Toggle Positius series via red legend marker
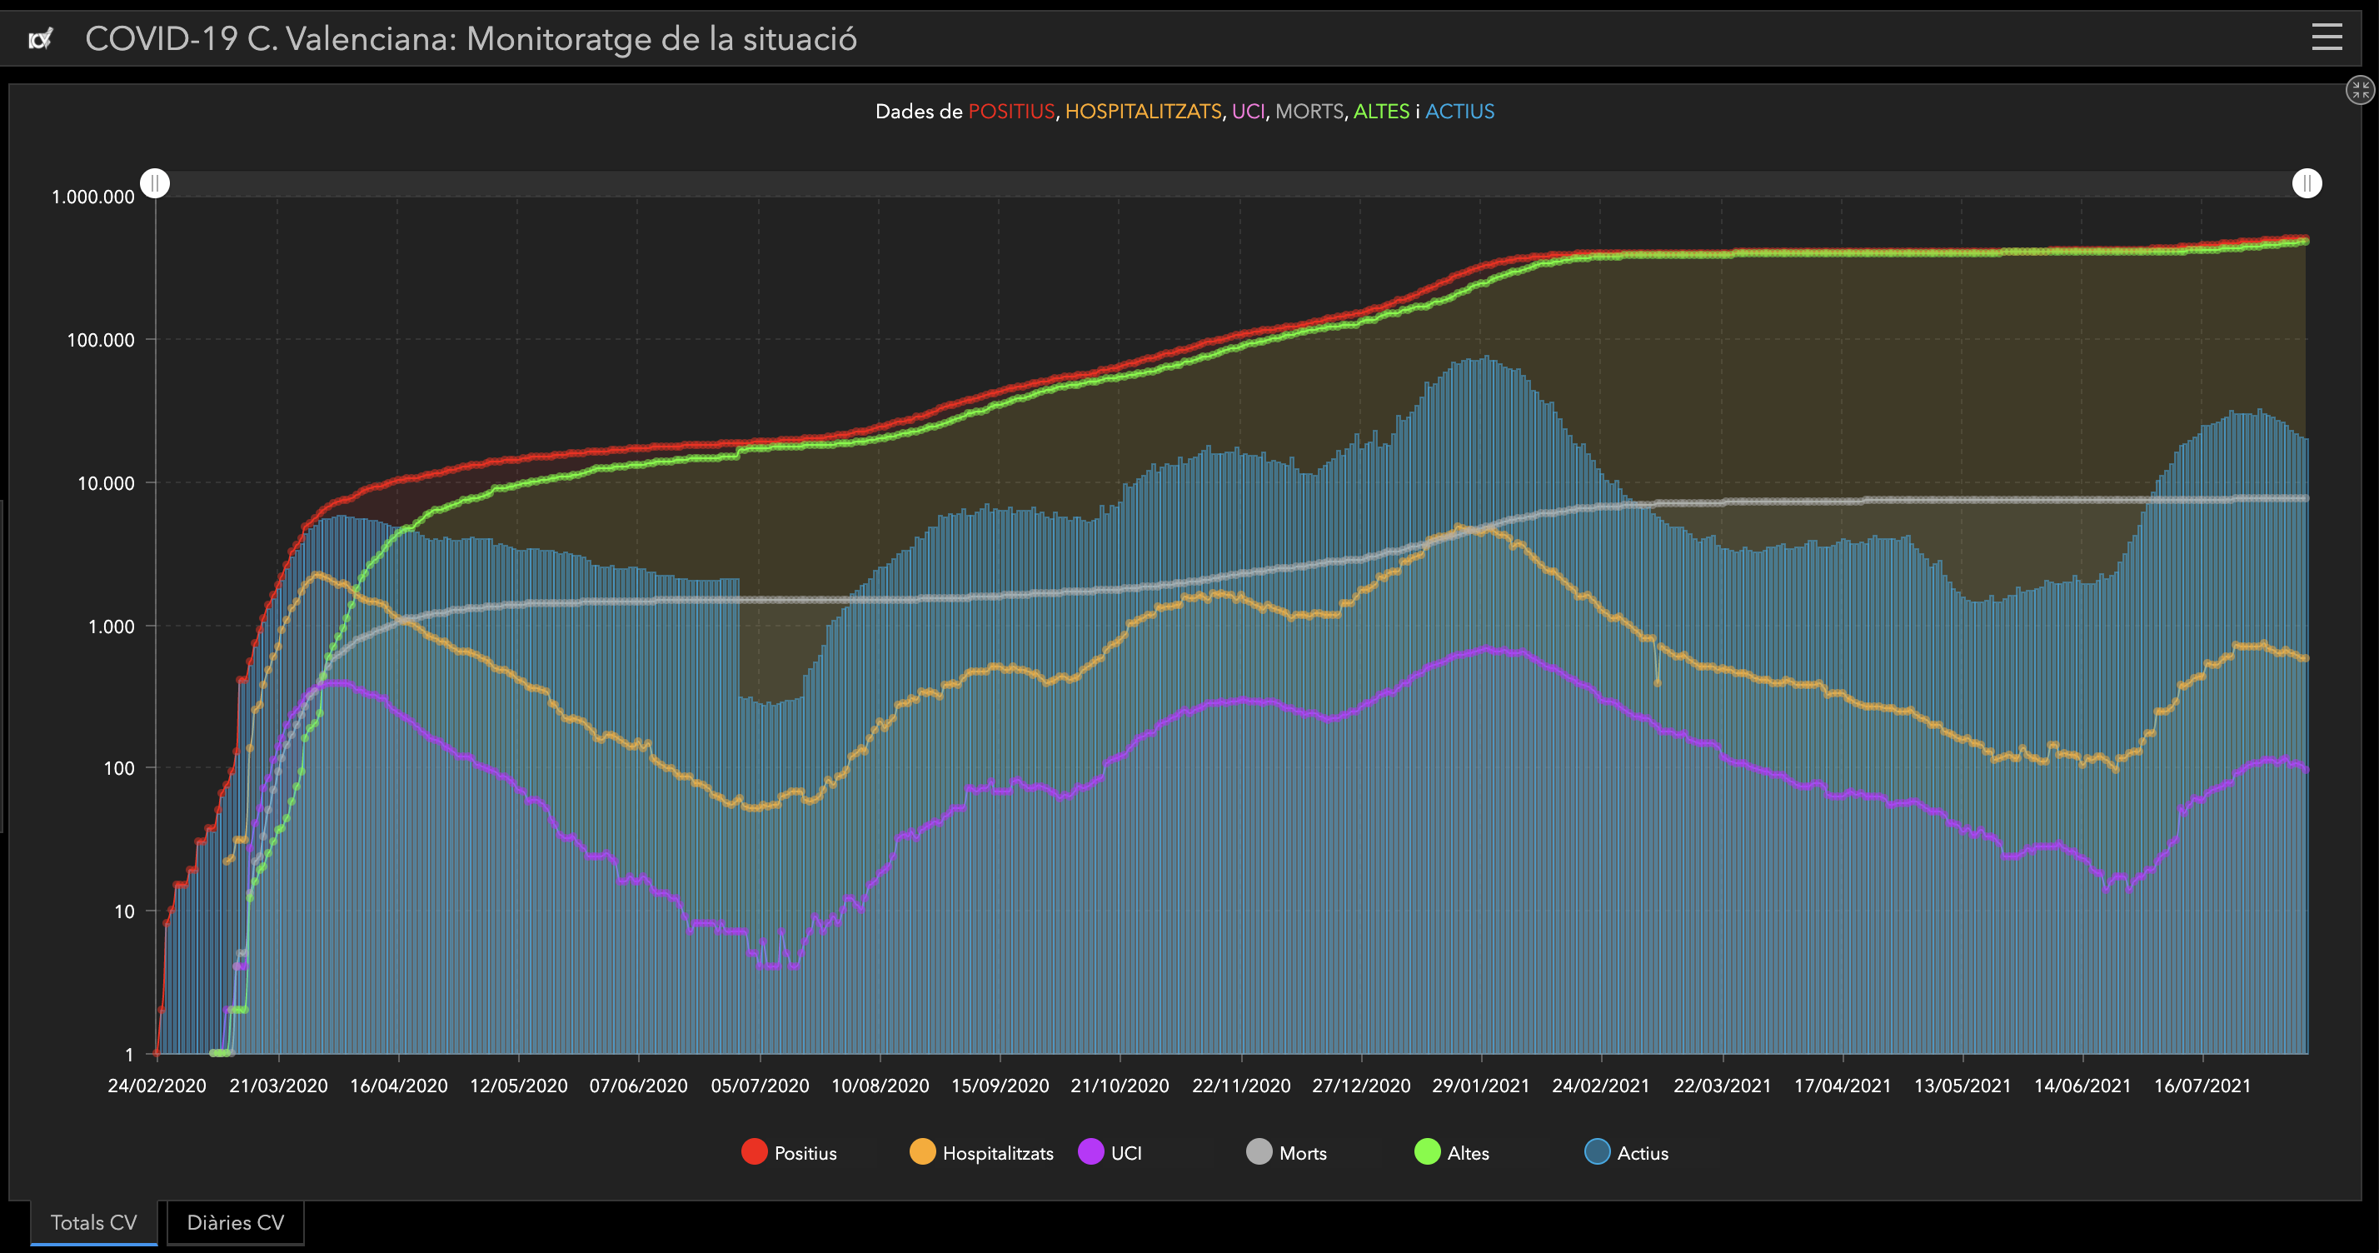 pyautogui.click(x=755, y=1151)
